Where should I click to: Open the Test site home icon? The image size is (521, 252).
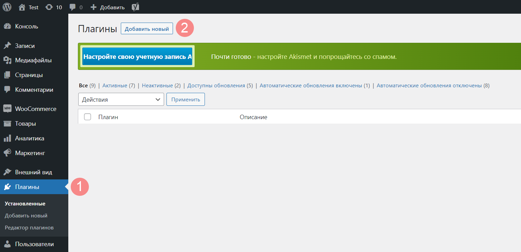[22, 7]
